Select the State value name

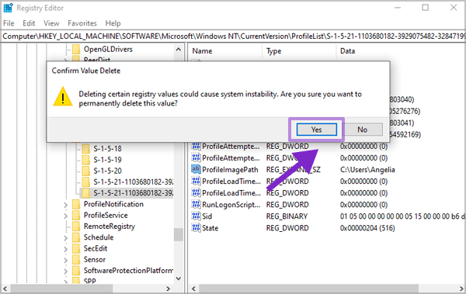[210, 228]
